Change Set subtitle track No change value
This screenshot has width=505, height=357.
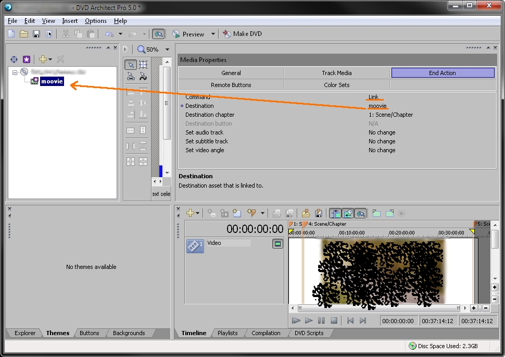tap(382, 141)
